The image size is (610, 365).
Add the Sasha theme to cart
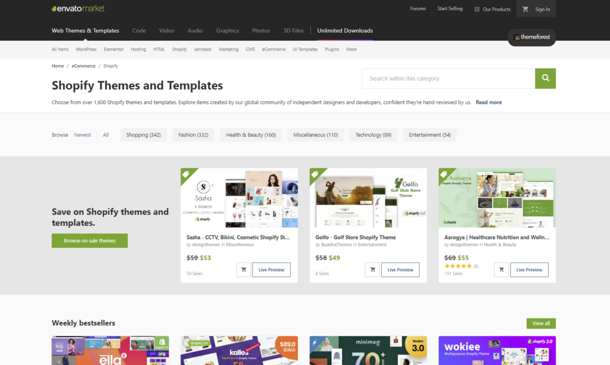[x=243, y=269]
